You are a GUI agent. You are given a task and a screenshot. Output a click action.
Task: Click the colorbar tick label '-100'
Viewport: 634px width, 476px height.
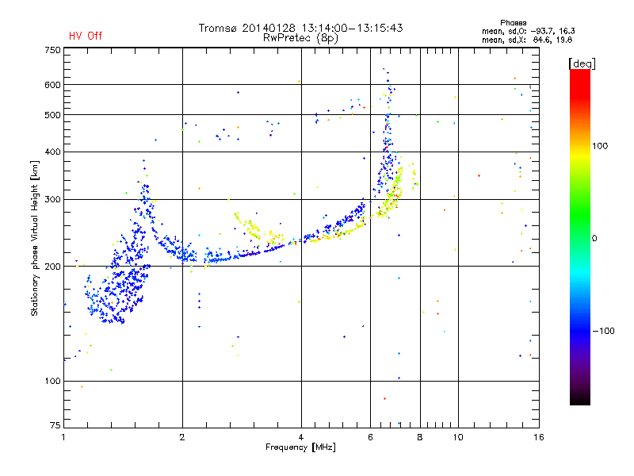(x=604, y=331)
